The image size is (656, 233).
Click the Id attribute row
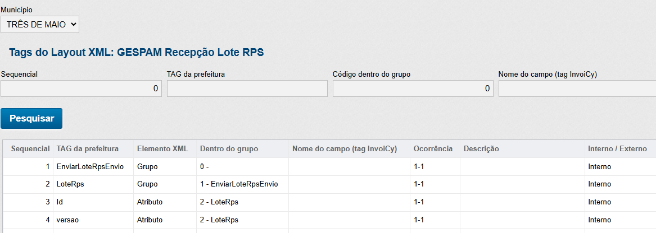coord(60,202)
